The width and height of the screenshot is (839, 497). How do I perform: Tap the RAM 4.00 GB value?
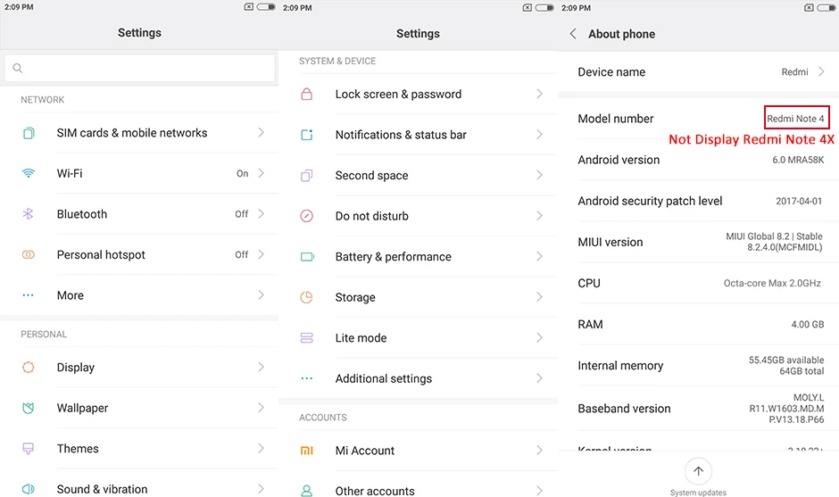808,324
